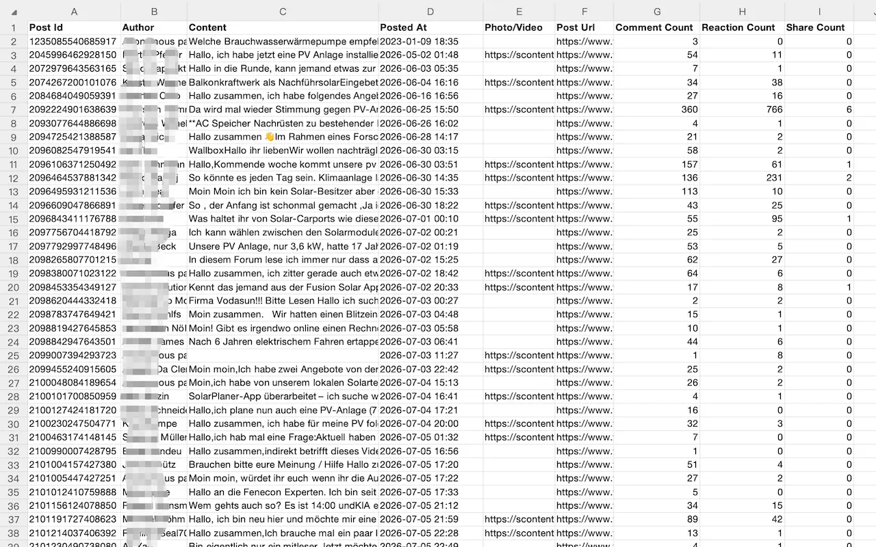Select content cell 'Was haltet ihr von Solar-Carports'
The width and height of the screenshot is (876, 547).
(x=283, y=219)
